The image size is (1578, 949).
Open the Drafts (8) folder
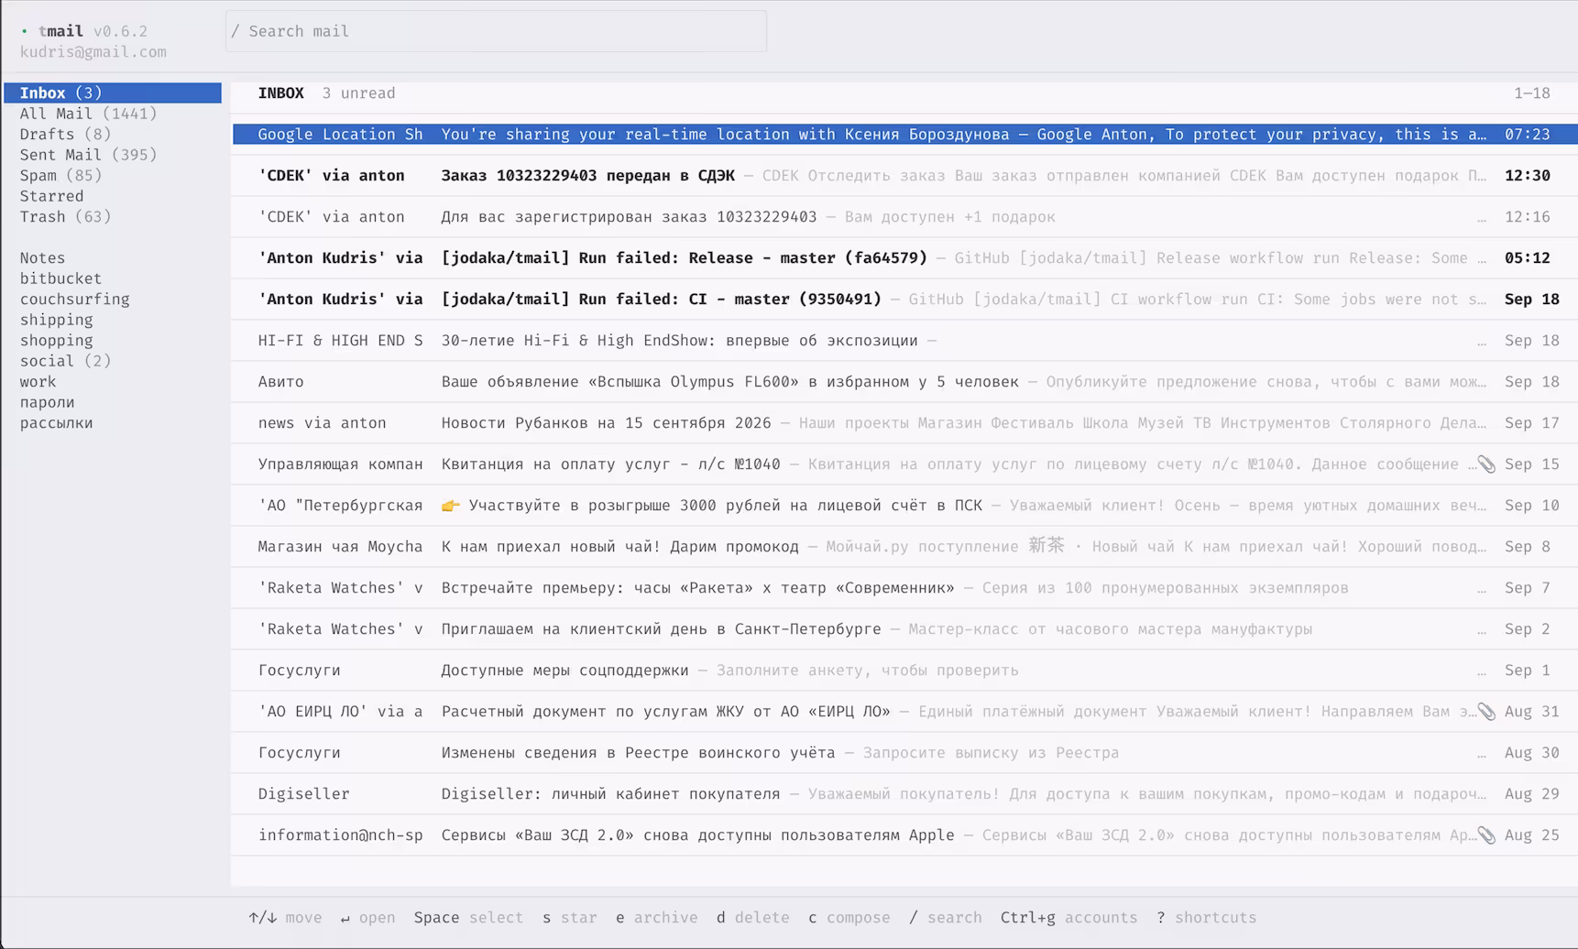(65, 134)
